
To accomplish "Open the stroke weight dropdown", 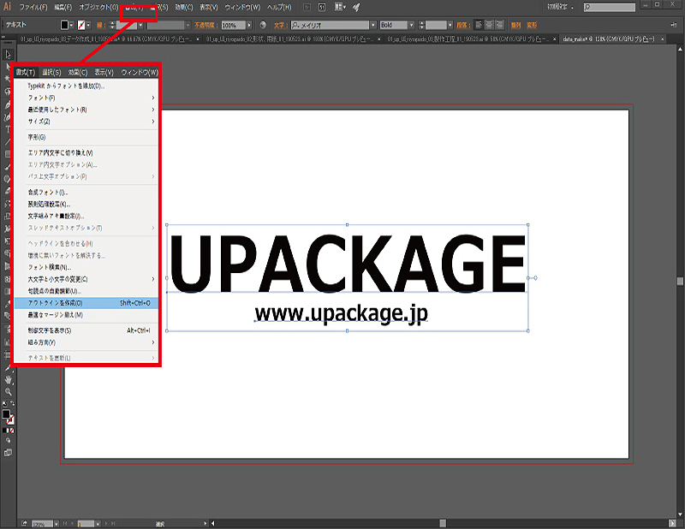I will (x=140, y=25).
